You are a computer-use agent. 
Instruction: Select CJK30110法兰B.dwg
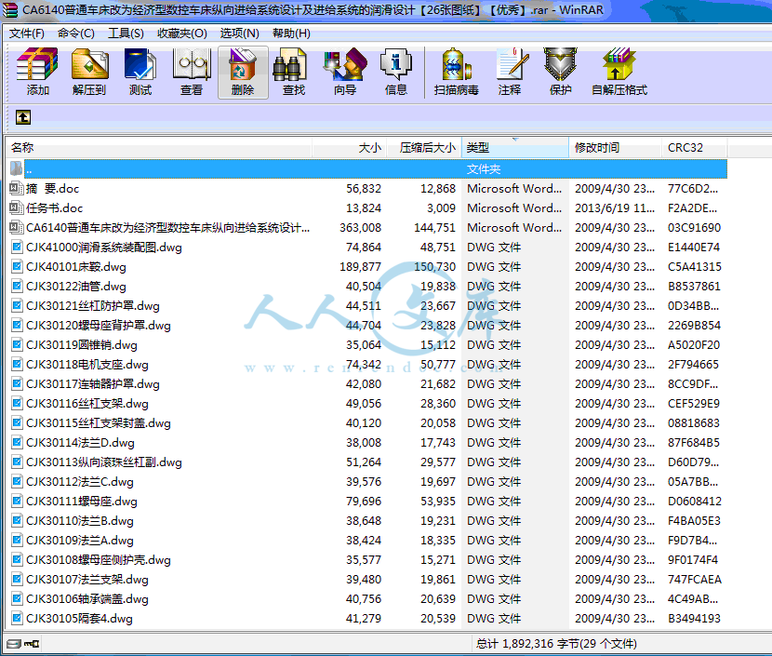click(x=80, y=520)
